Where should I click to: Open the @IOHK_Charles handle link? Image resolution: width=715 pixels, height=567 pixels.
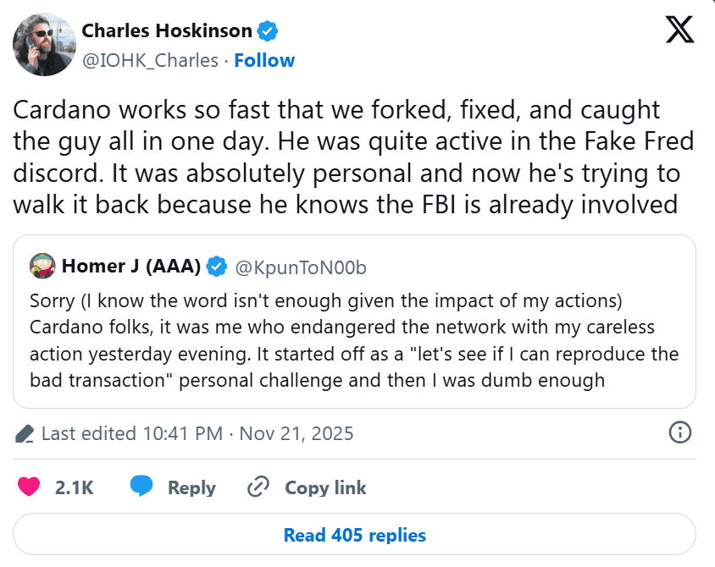(x=149, y=60)
